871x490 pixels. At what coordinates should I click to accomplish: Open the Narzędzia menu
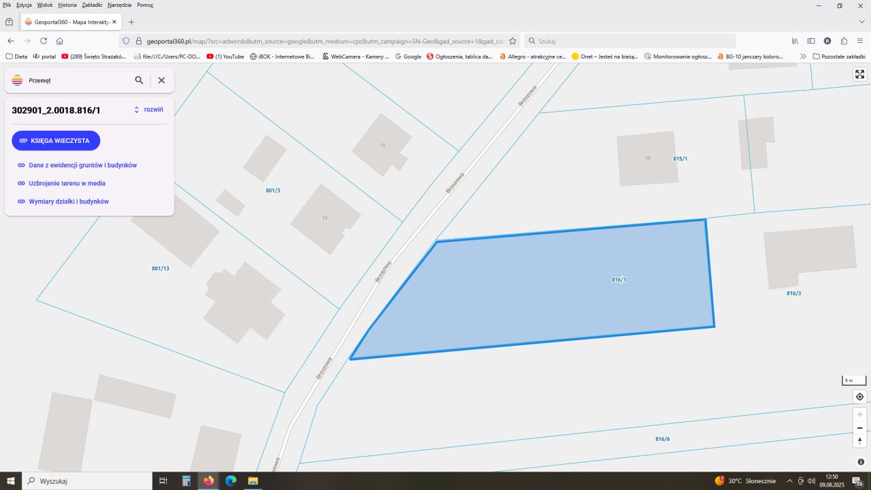pyautogui.click(x=120, y=5)
